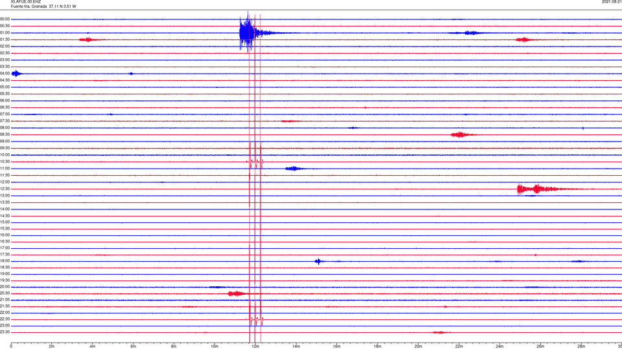Select the 14:00 trace time label

5,209
